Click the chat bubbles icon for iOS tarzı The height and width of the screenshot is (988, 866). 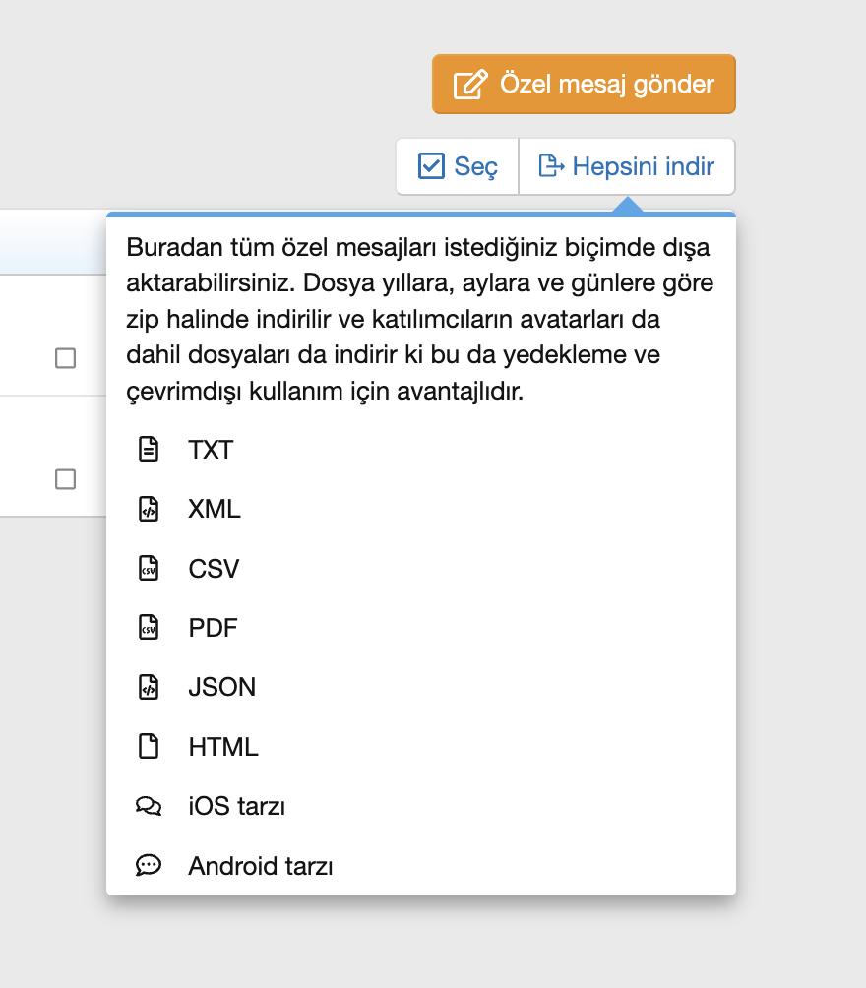[x=149, y=806]
